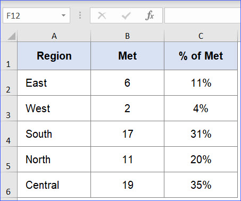Select column B header
This screenshot has width=241, height=201.
point(127,36)
